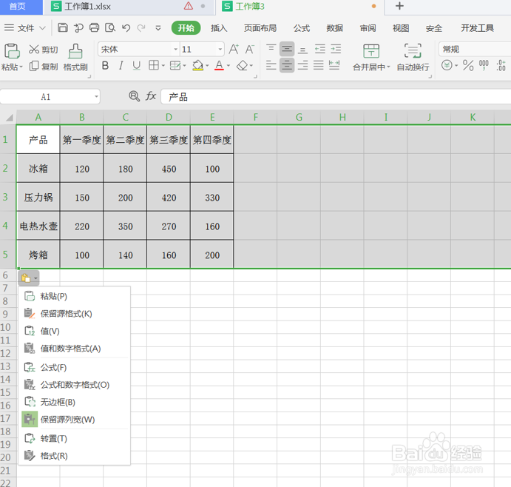511x487 pixels.
Task: Click Increase Indent icon
Action: (x=336, y=49)
